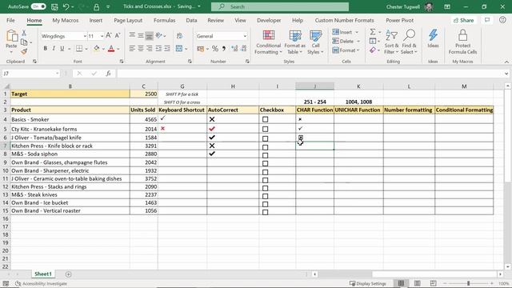This screenshot has height=288, width=512.
Task: Open Find & Select options
Action: point(409,42)
